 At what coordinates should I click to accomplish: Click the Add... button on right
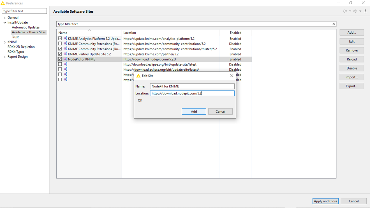(352, 32)
